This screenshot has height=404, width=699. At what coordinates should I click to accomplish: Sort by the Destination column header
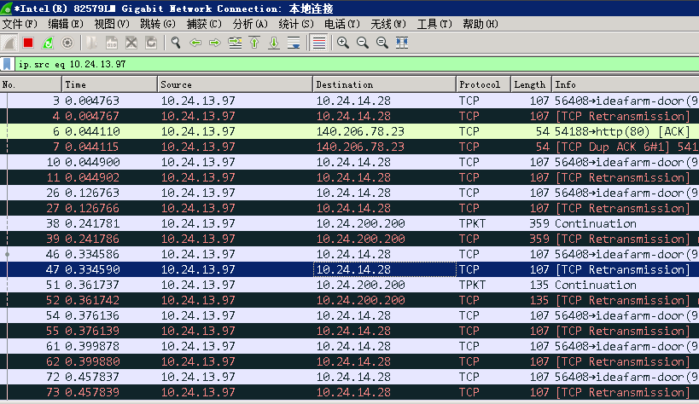(384, 84)
